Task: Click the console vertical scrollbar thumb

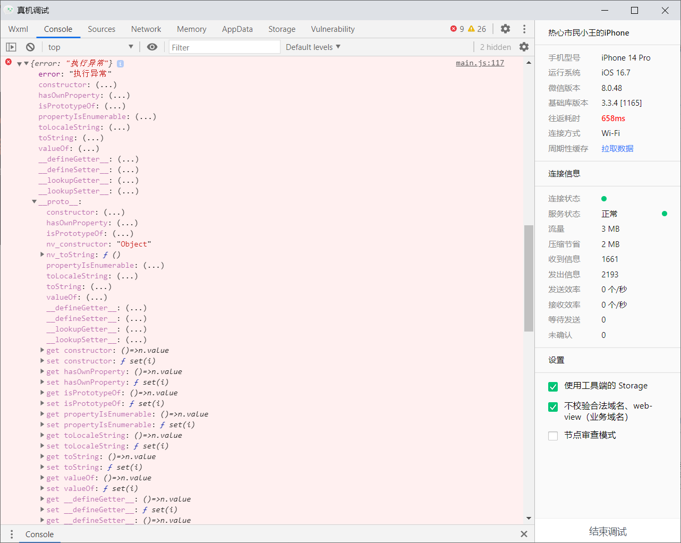Action: (529, 278)
